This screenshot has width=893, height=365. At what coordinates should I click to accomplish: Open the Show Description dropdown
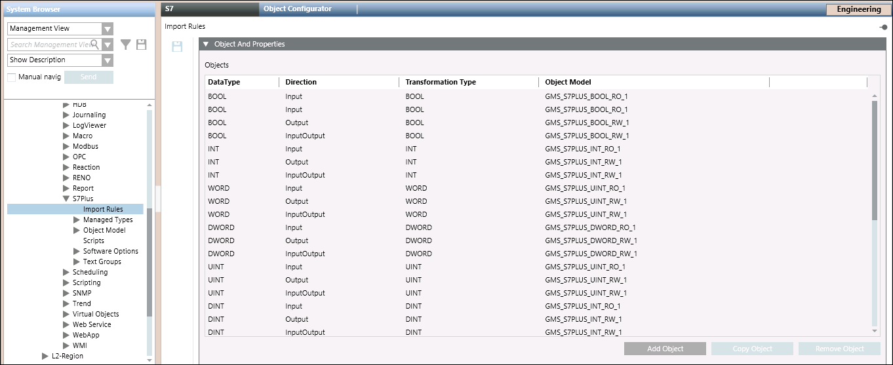click(x=108, y=60)
